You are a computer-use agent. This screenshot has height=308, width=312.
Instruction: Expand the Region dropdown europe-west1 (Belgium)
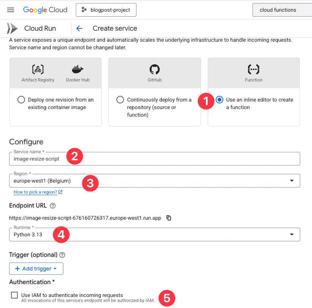(x=155, y=181)
